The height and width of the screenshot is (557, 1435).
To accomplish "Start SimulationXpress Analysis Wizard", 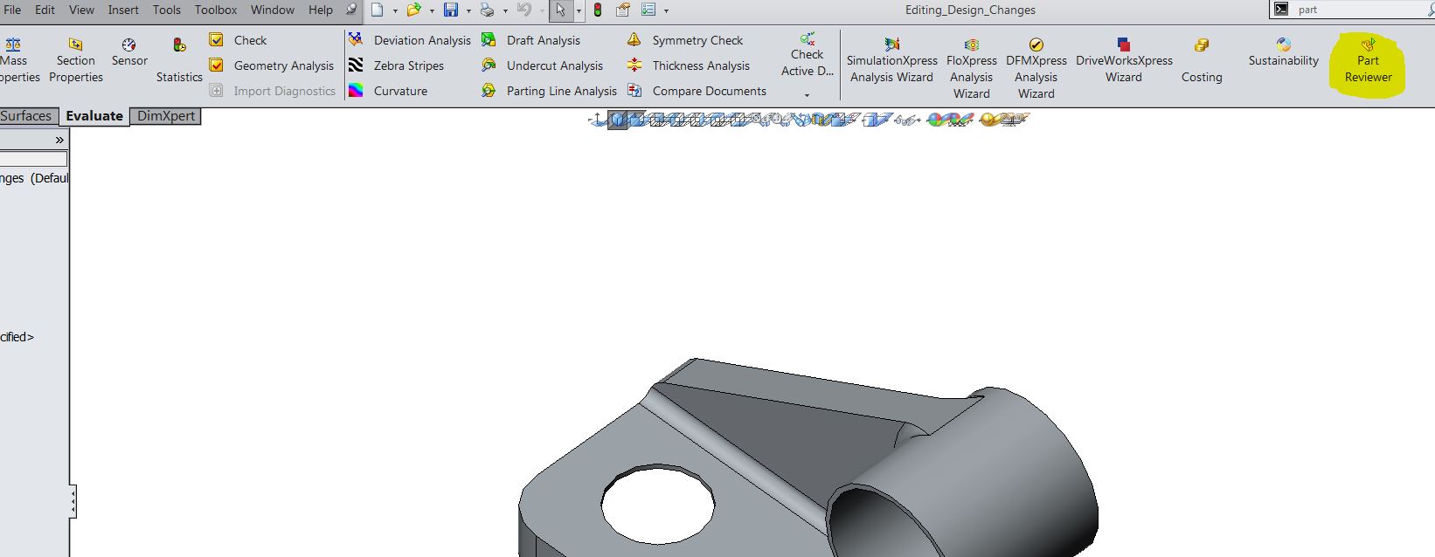I will [891, 60].
